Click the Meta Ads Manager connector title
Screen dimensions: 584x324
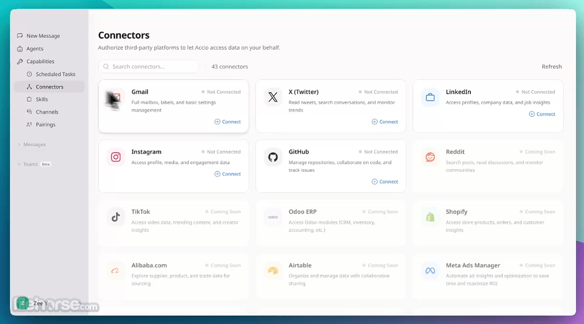(473, 265)
